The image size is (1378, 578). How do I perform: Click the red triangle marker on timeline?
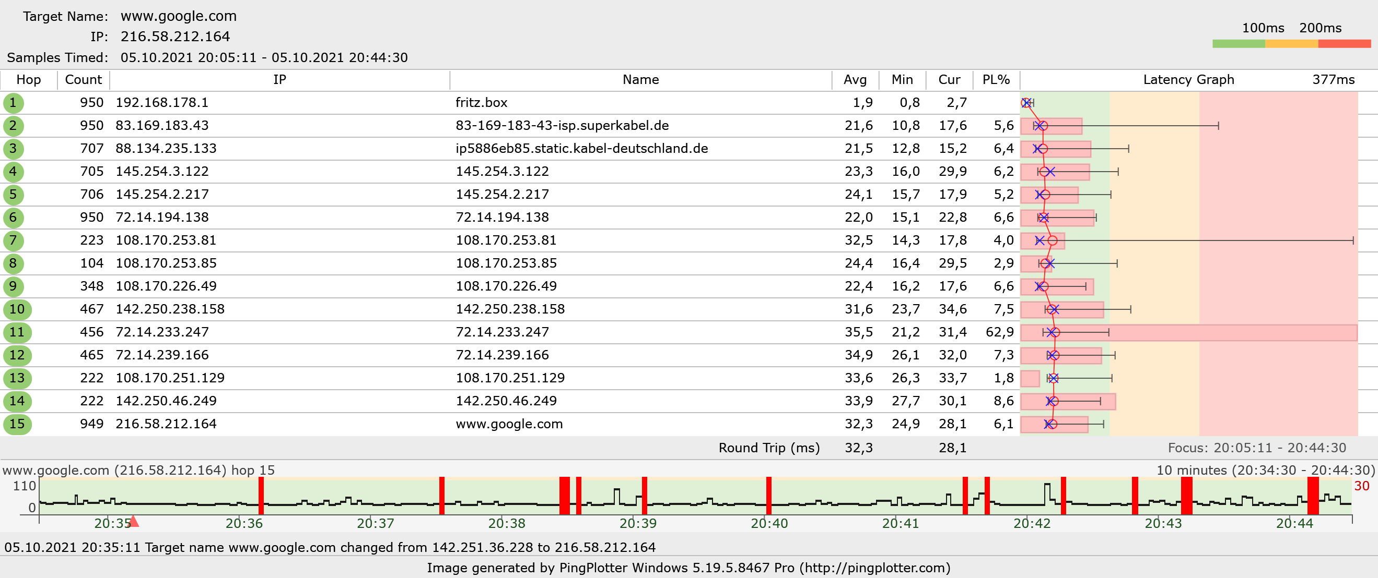coord(134,521)
